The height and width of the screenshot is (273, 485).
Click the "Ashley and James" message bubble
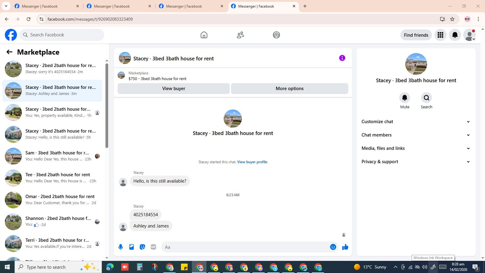tap(151, 226)
